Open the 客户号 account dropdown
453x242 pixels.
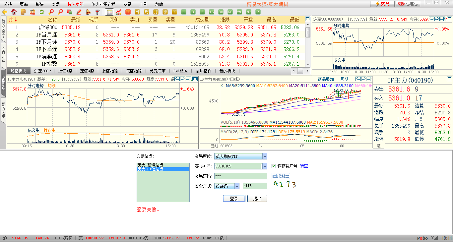[264, 166]
